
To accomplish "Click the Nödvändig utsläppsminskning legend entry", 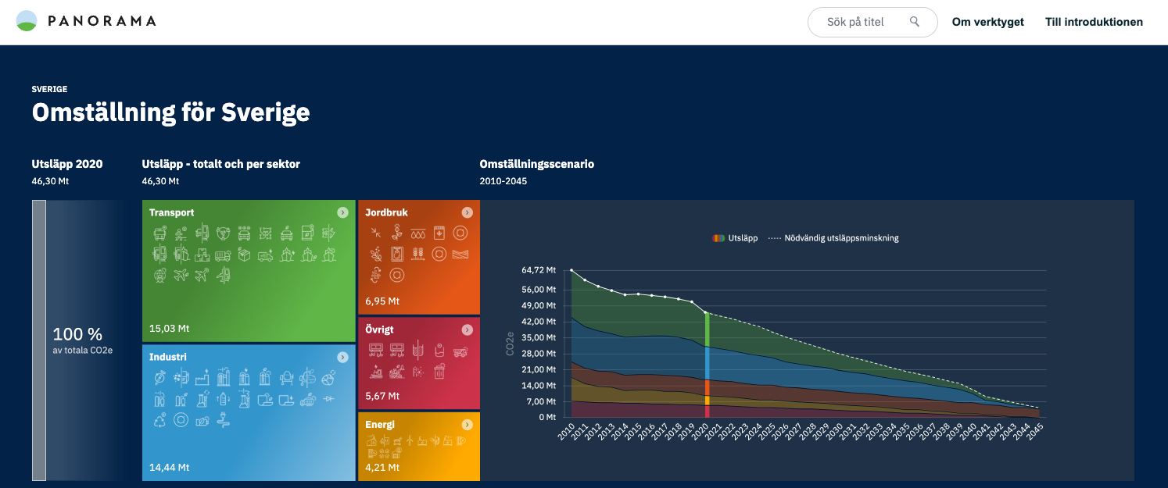I will pos(833,238).
